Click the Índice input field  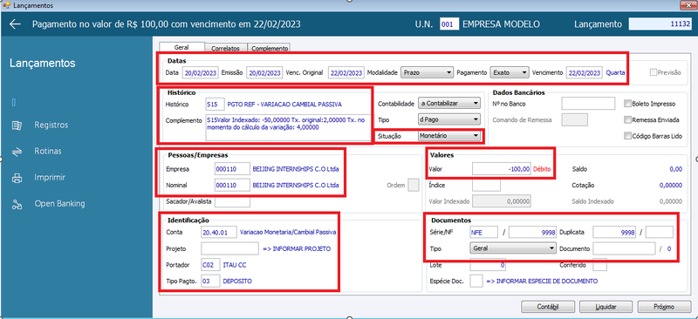pyautogui.click(x=486, y=185)
